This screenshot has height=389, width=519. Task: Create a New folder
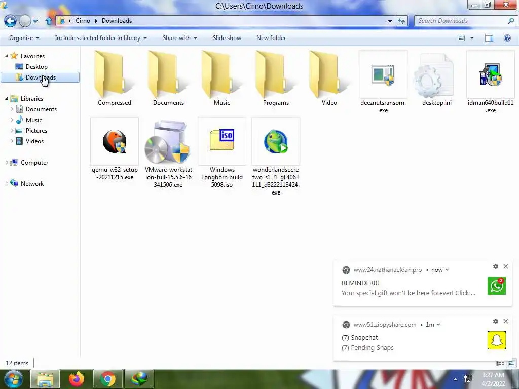point(271,38)
